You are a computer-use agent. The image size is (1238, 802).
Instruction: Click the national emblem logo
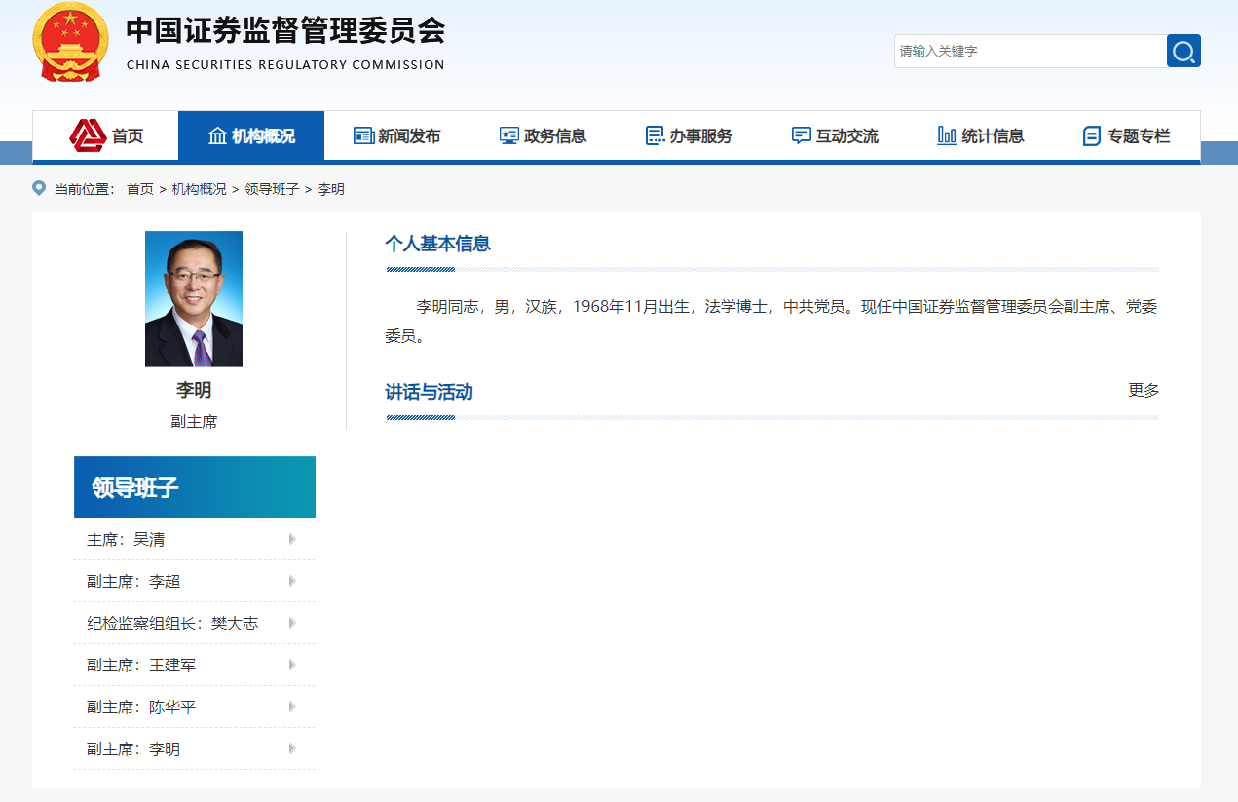71,42
